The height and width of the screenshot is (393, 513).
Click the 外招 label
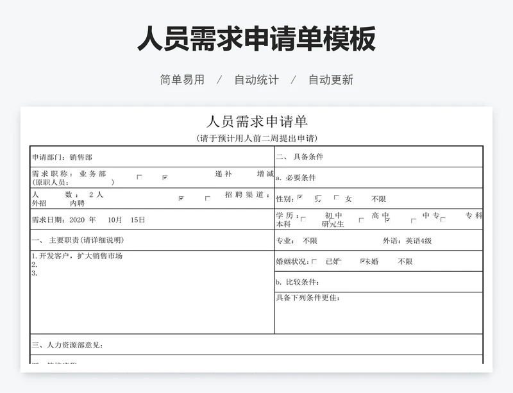tap(39, 203)
